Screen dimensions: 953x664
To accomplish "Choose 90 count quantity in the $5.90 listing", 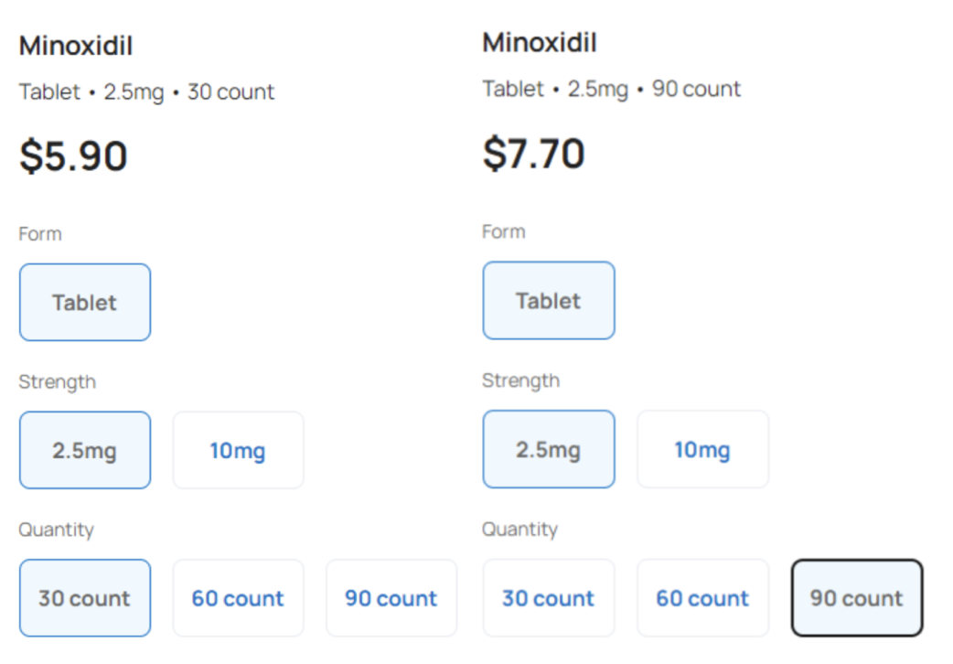I will point(391,599).
